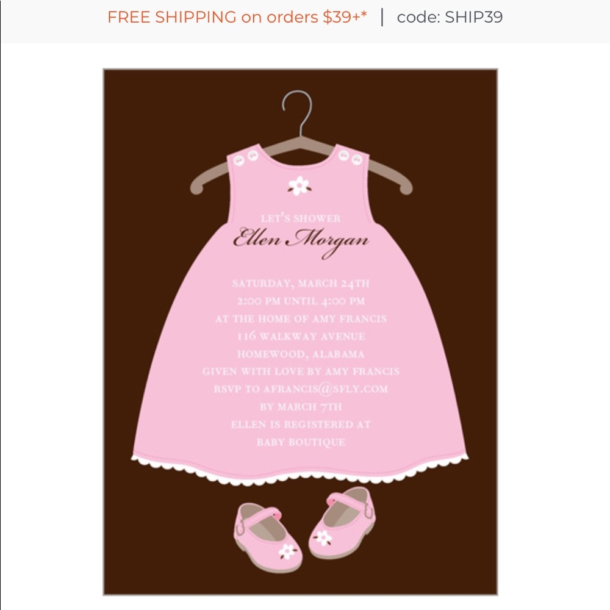Click the flower on the left shoe
Viewport: 610px width, 610px height.
tap(287, 551)
